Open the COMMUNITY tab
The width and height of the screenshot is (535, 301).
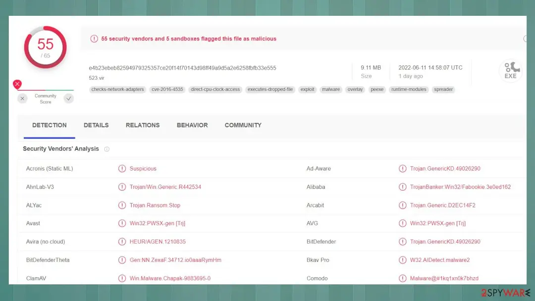[x=243, y=126]
